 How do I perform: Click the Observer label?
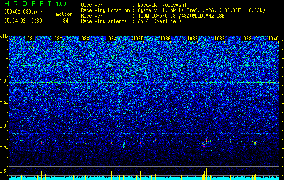(92, 5)
